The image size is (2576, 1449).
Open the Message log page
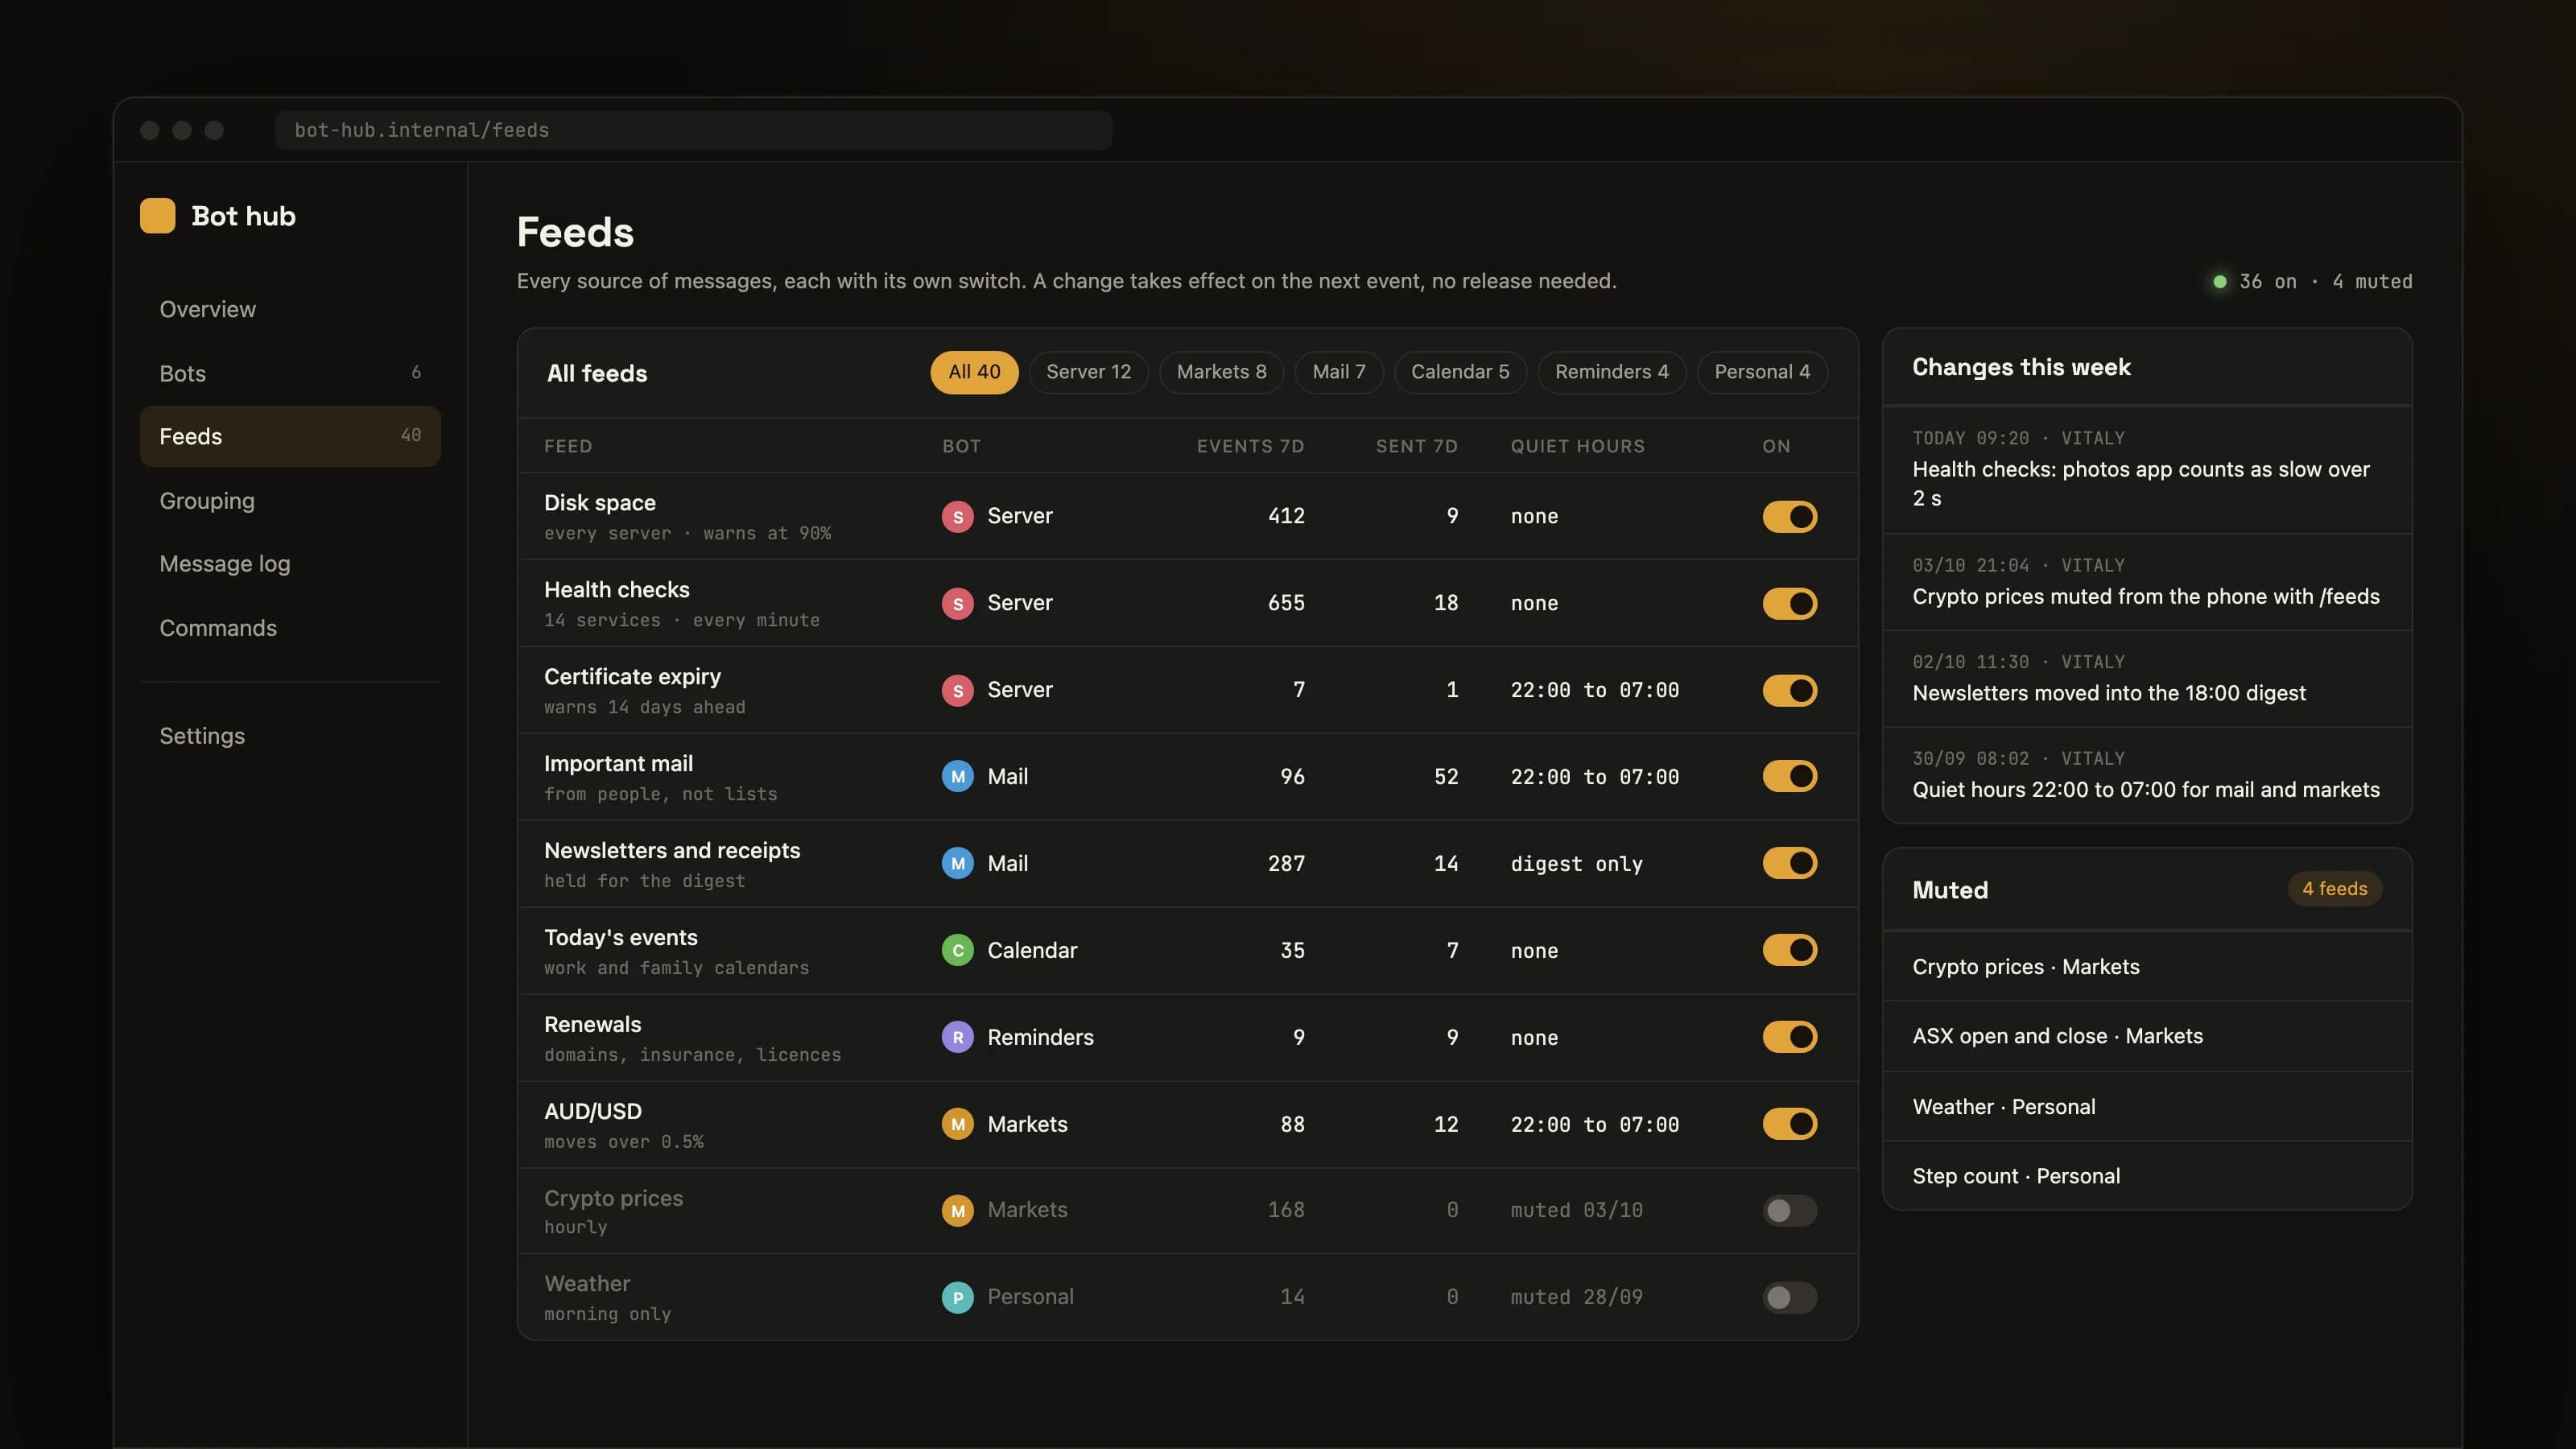290,564
